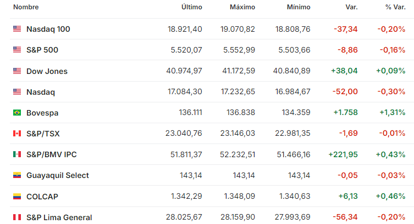Click the US flag next to Nasdaq 100
Image resolution: width=414 pixels, height=224 pixels.
[17, 28]
